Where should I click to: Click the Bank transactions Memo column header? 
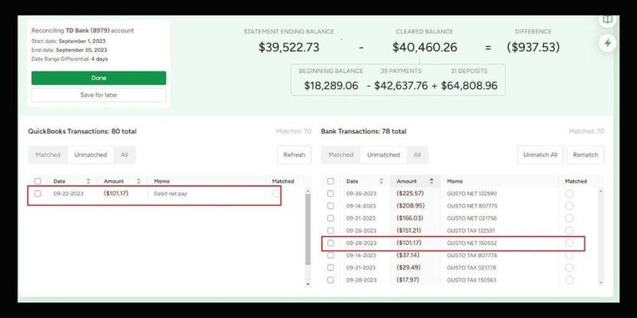click(455, 181)
